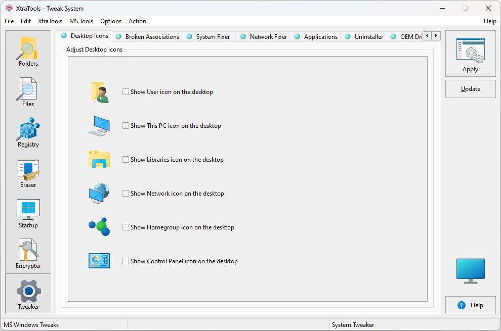Click the Update button

click(470, 89)
